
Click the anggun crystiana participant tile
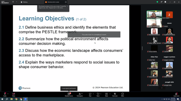click(x=169, y=57)
